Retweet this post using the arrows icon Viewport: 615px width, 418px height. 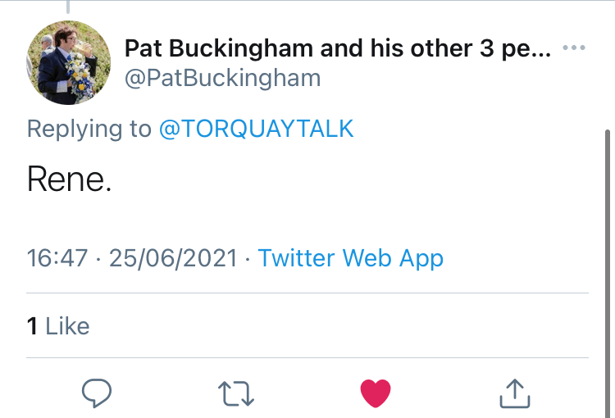[238, 393]
